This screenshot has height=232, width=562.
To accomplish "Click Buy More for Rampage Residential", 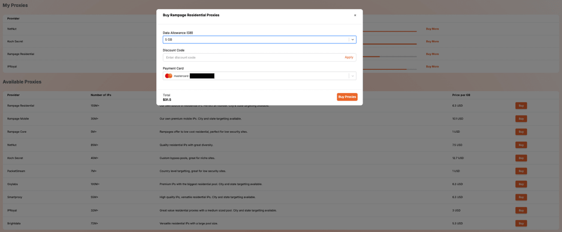I will pyautogui.click(x=432, y=54).
